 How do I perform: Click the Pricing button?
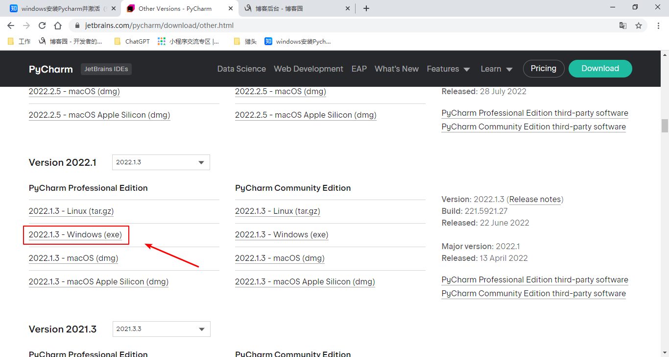544,69
